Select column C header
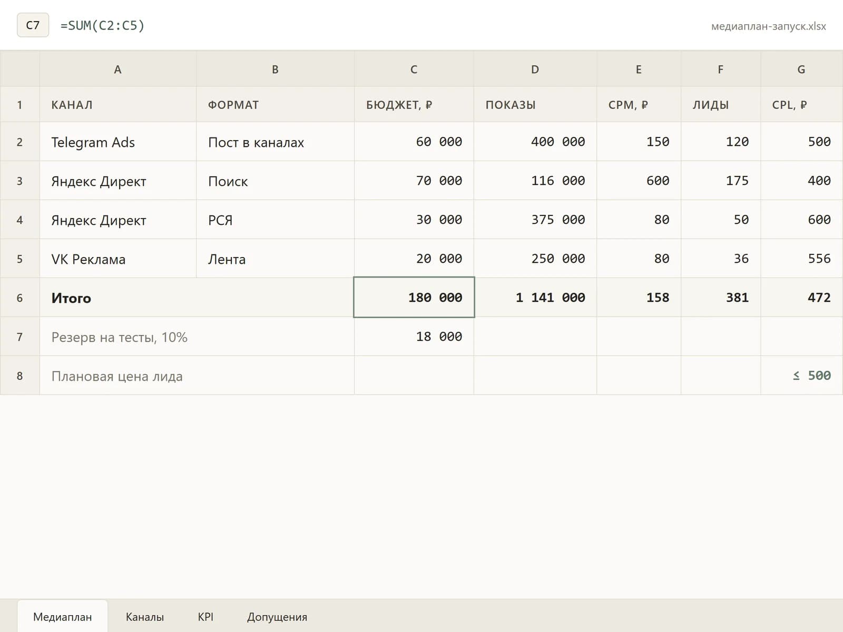The width and height of the screenshot is (843, 632). click(414, 69)
